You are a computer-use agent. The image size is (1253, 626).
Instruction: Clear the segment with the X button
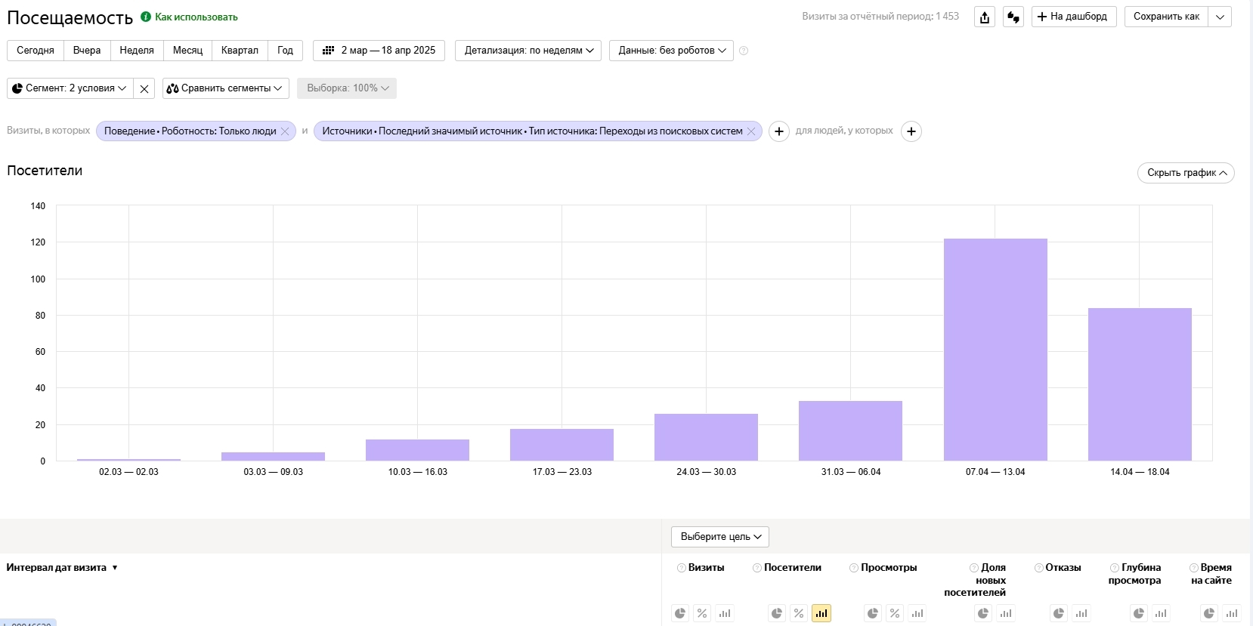pos(144,88)
